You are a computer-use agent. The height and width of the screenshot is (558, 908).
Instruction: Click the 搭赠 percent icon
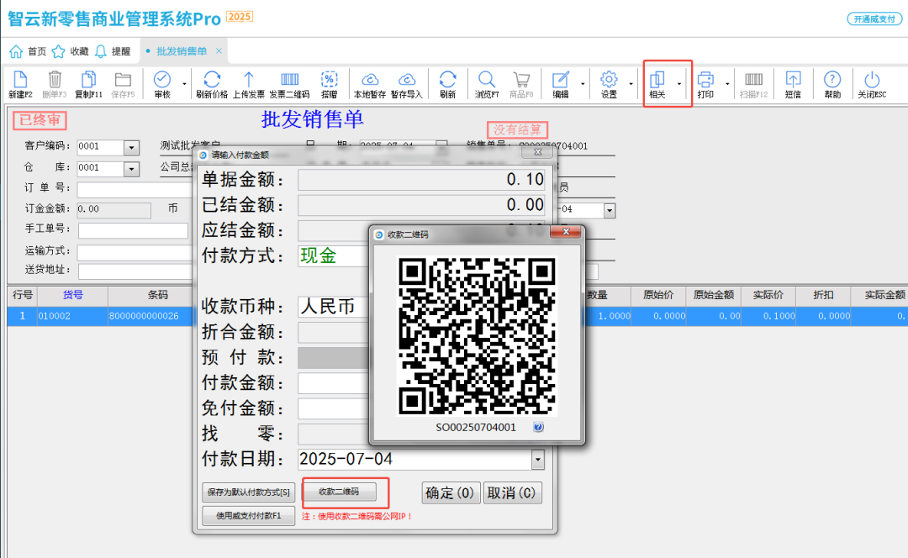329,79
